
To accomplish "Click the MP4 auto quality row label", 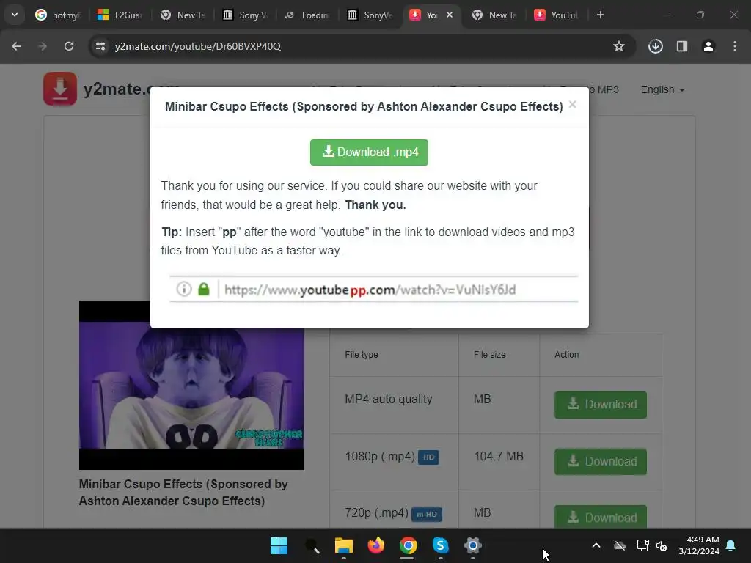I will coord(389,399).
